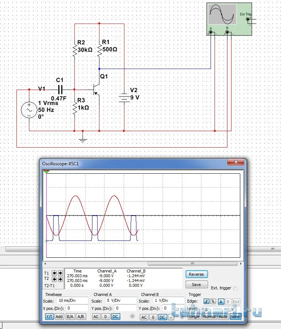Click the oscilloscope instrument icon in the schematic
Image resolution: width=281 pixels, height=329 pixels.
click(x=229, y=19)
